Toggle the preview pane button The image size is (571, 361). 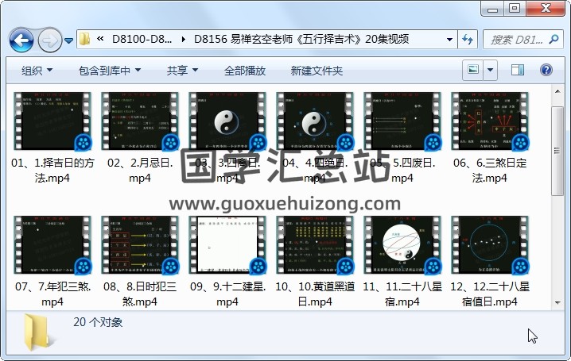pyautogui.click(x=518, y=70)
